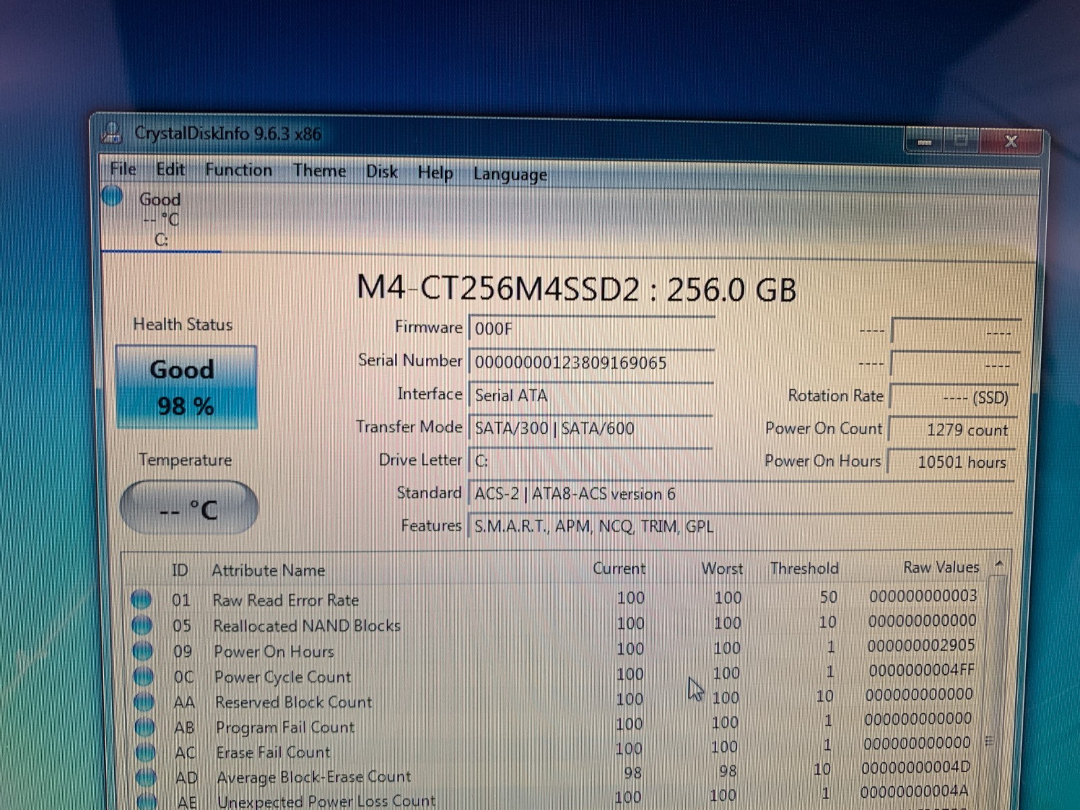Select the Power On Hours attribute row

pyautogui.click(x=555, y=649)
